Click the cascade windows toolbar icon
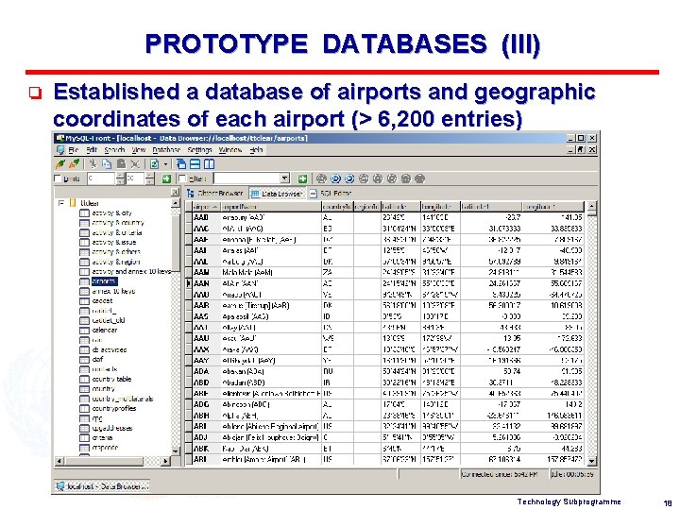The image size is (680, 510). [181, 164]
